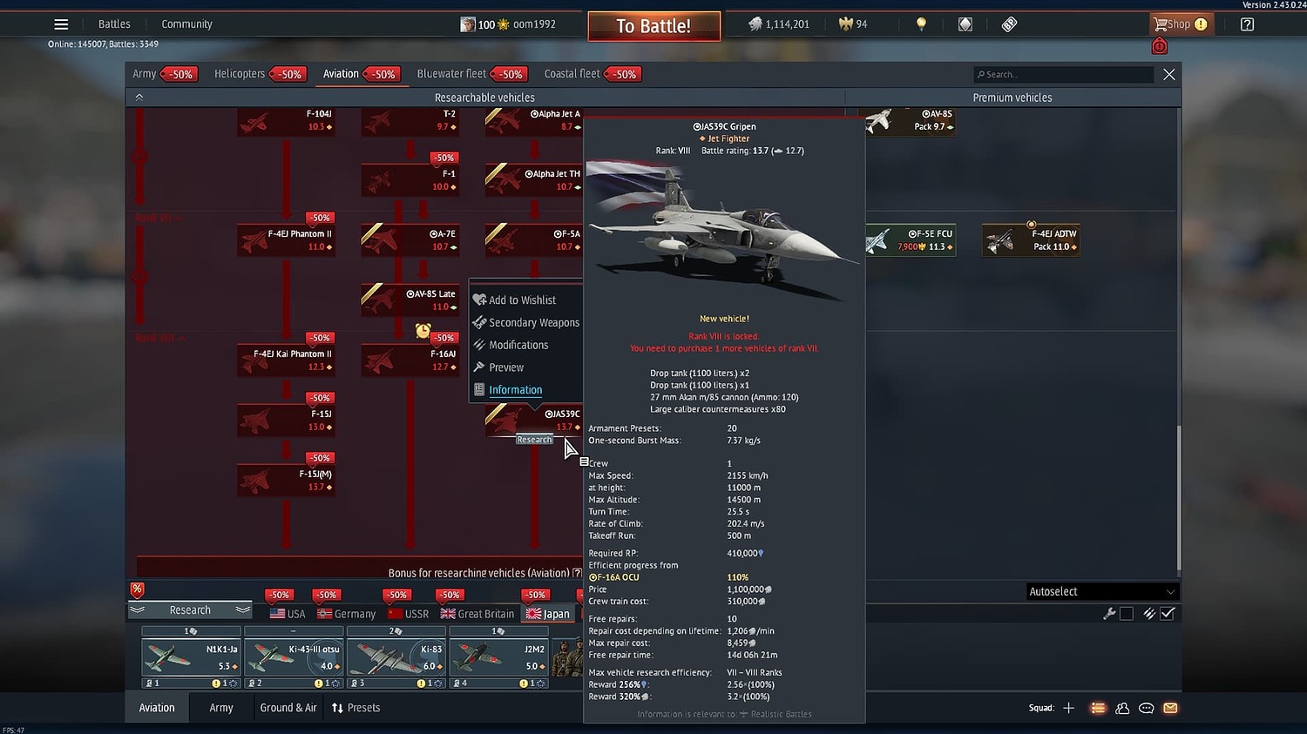This screenshot has width=1307, height=734.
Task: Click the vehicle search field
Action: click(1063, 74)
